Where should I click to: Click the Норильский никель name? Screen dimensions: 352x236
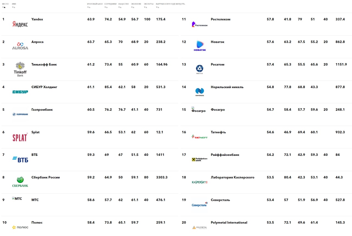coord(227,87)
